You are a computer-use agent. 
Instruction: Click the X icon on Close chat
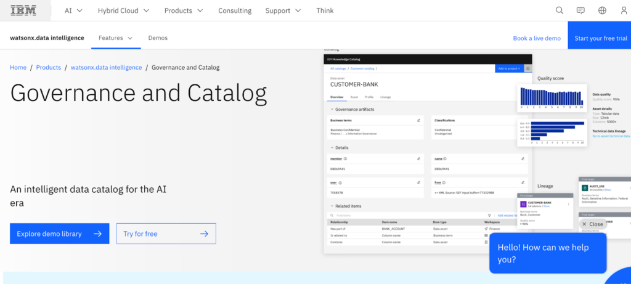(584, 224)
